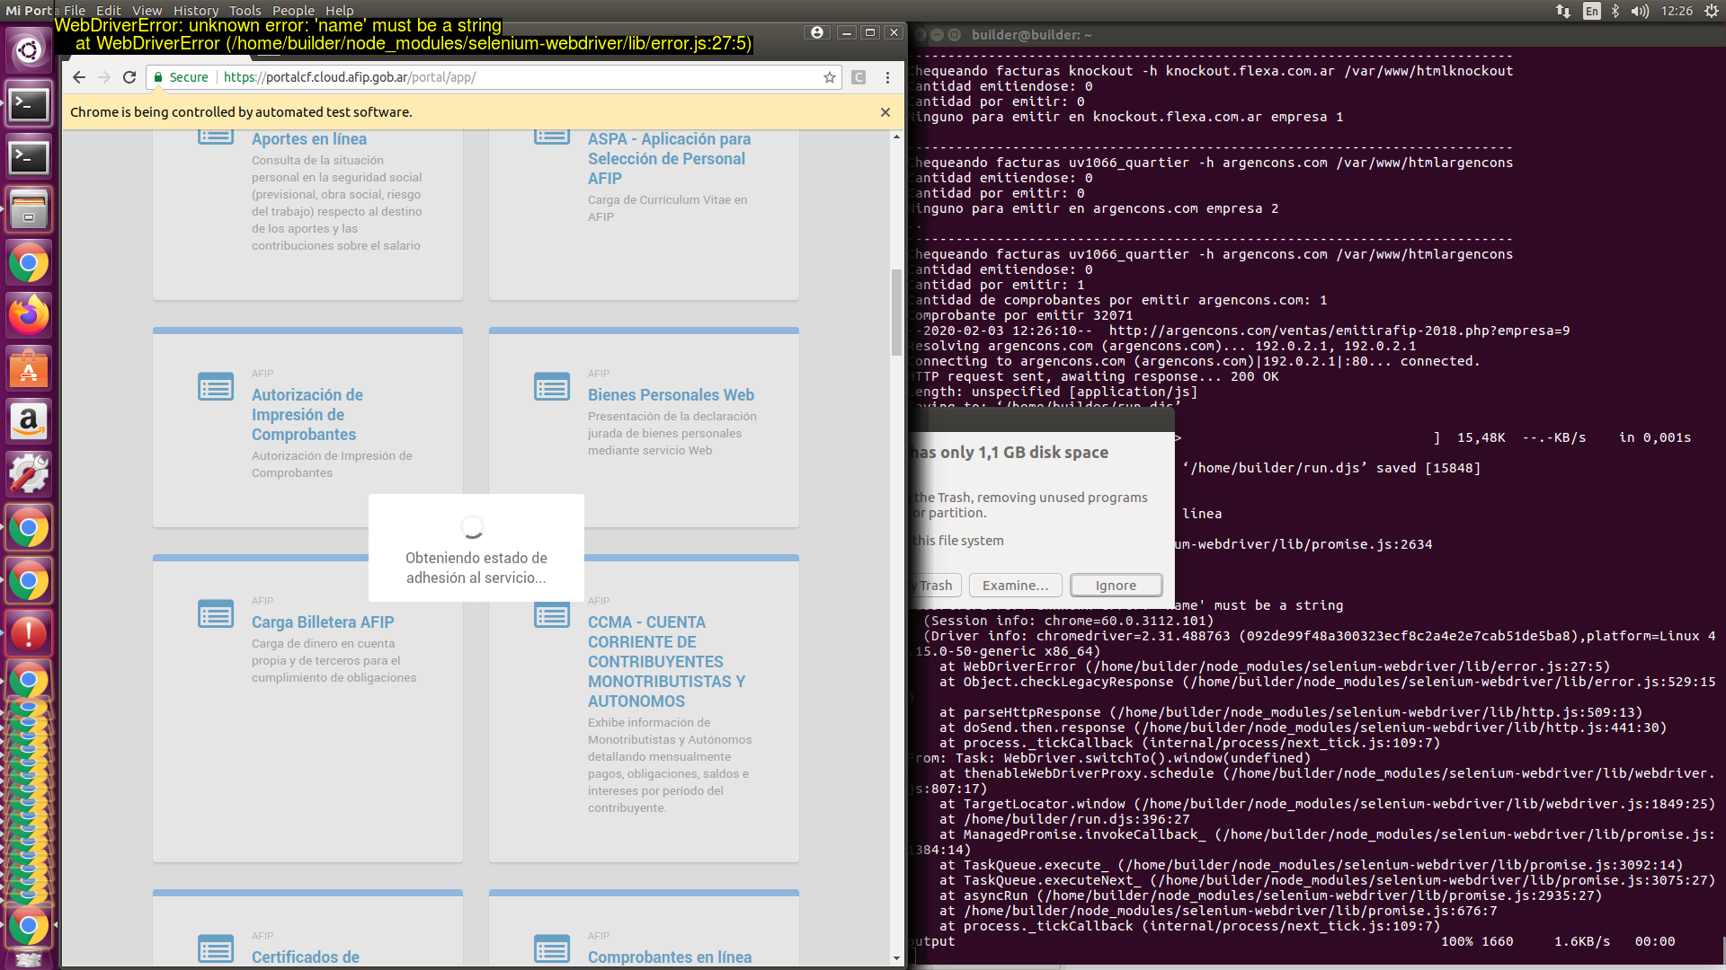Screen dimensions: 1726x970
Task: Click icon beside Bienes Personales Web
Action: [552, 387]
